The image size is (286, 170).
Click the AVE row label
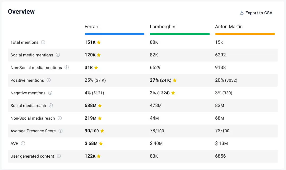pos(14,143)
